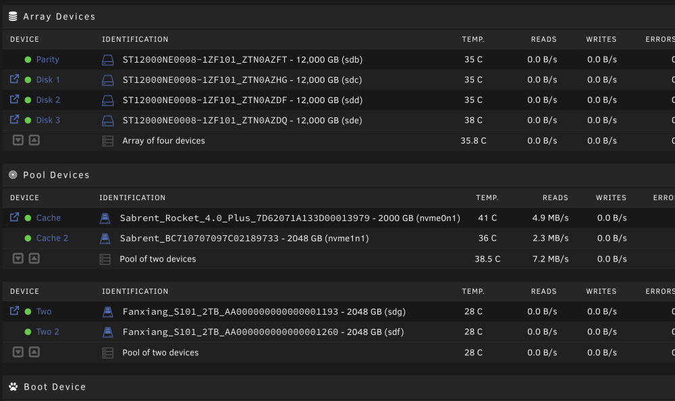Viewport: 675px width, 401px height.
Task: Click the ZTN0AZFT parity identification text
Action: 242,60
